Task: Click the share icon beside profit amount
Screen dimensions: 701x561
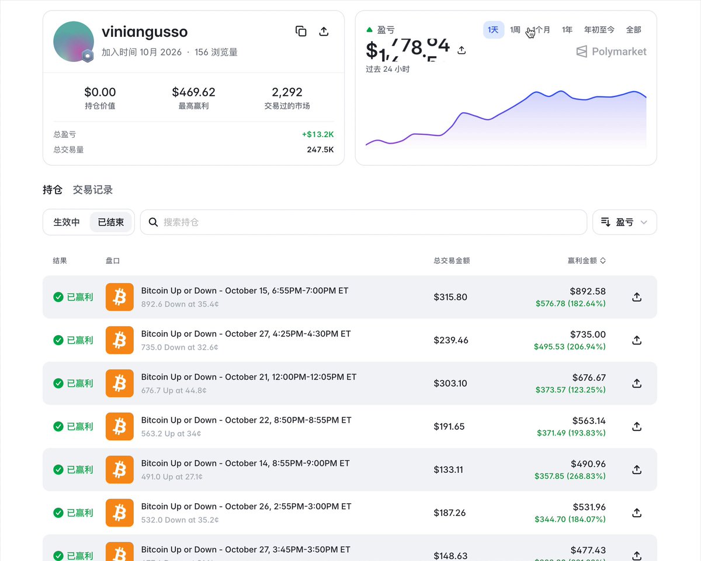Action: click(x=461, y=51)
